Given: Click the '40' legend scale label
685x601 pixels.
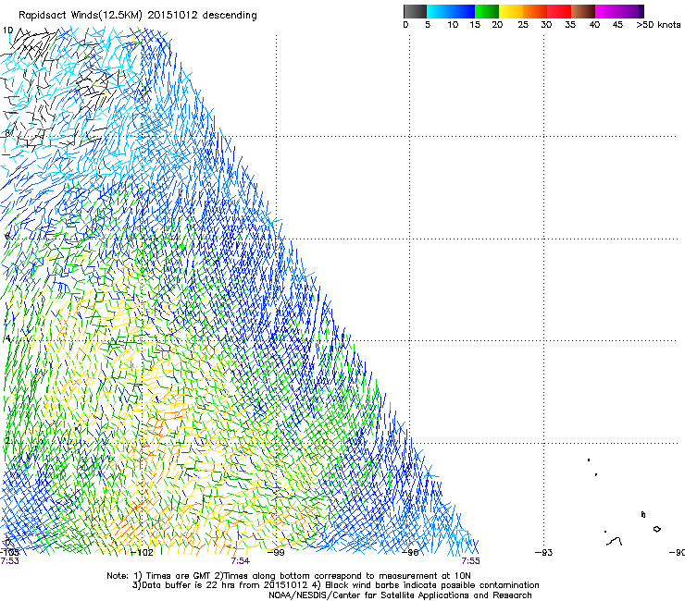Looking at the screenshot, I should 594,25.
